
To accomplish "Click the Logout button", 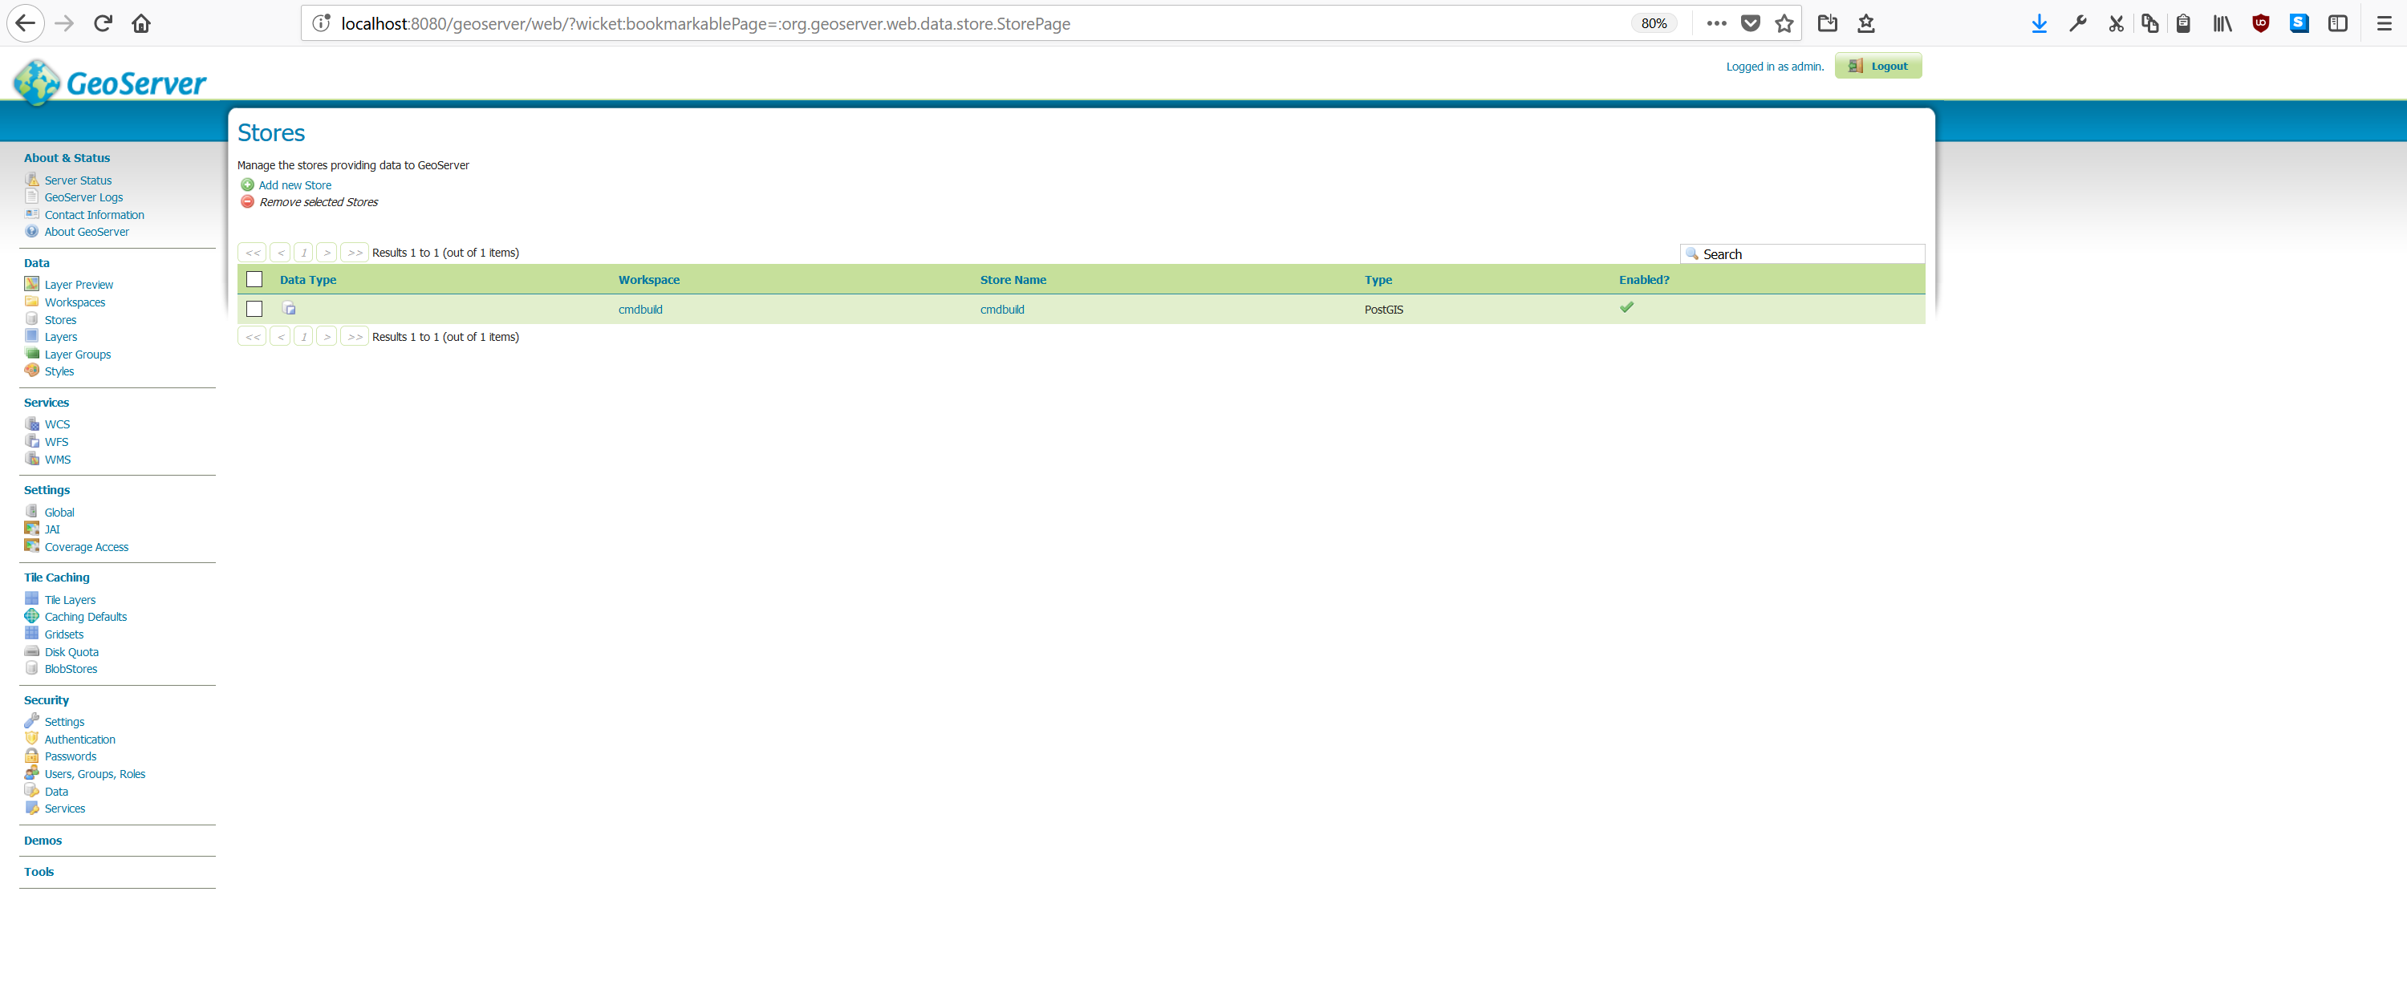I will [x=1878, y=67].
